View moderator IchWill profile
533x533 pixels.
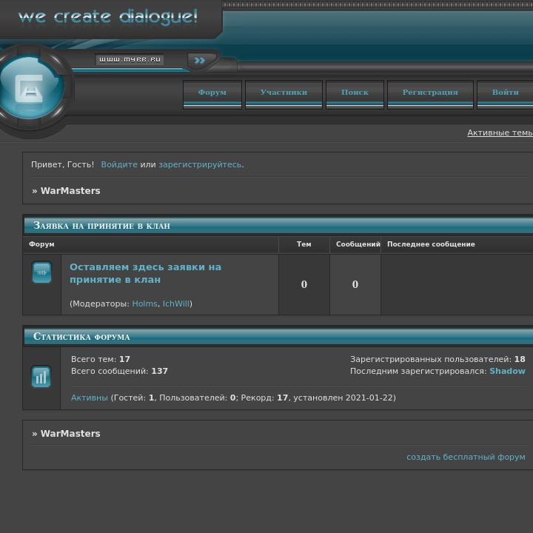(x=175, y=304)
